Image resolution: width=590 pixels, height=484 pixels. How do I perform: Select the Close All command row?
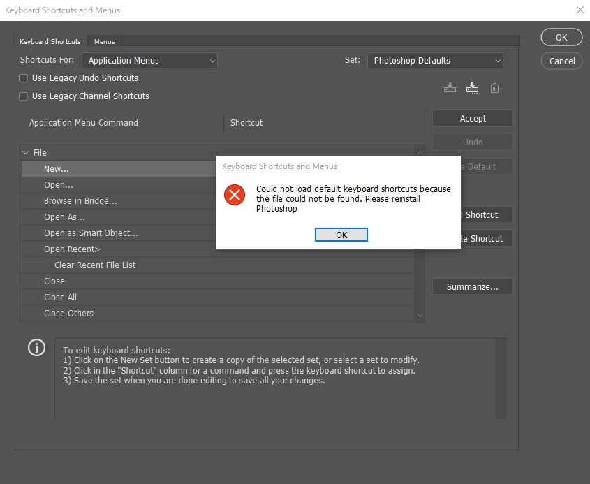coord(217,298)
